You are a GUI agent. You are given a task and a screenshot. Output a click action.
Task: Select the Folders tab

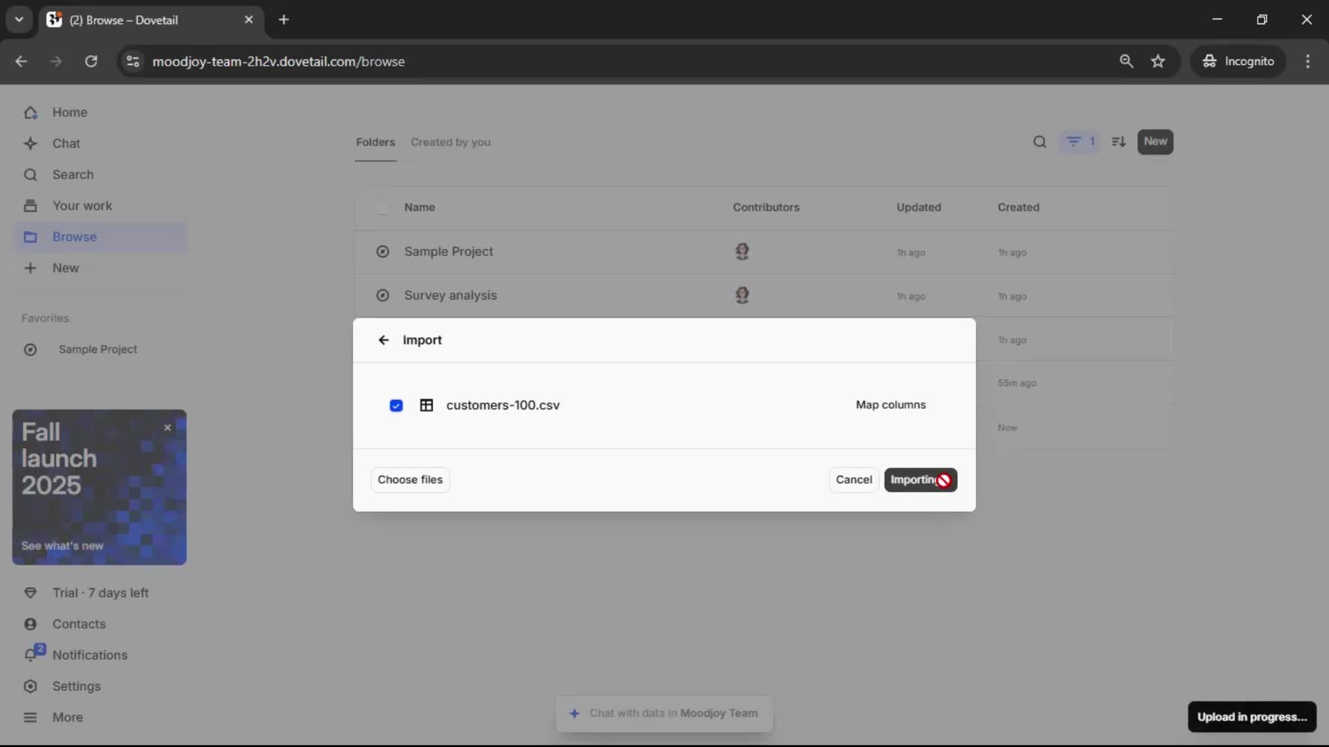[x=375, y=142]
